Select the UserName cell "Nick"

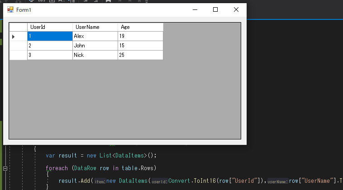point(95,55)
